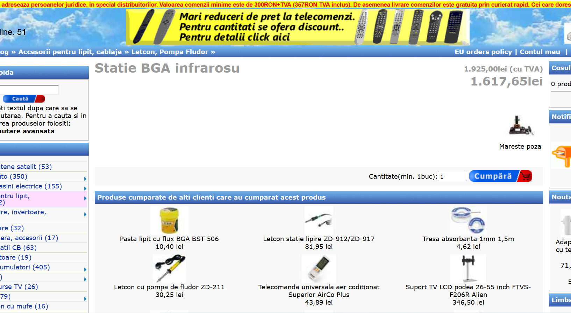Click the orange notification product image
The height and width of the screenshot is (313, 571).
tap(561, 156)
